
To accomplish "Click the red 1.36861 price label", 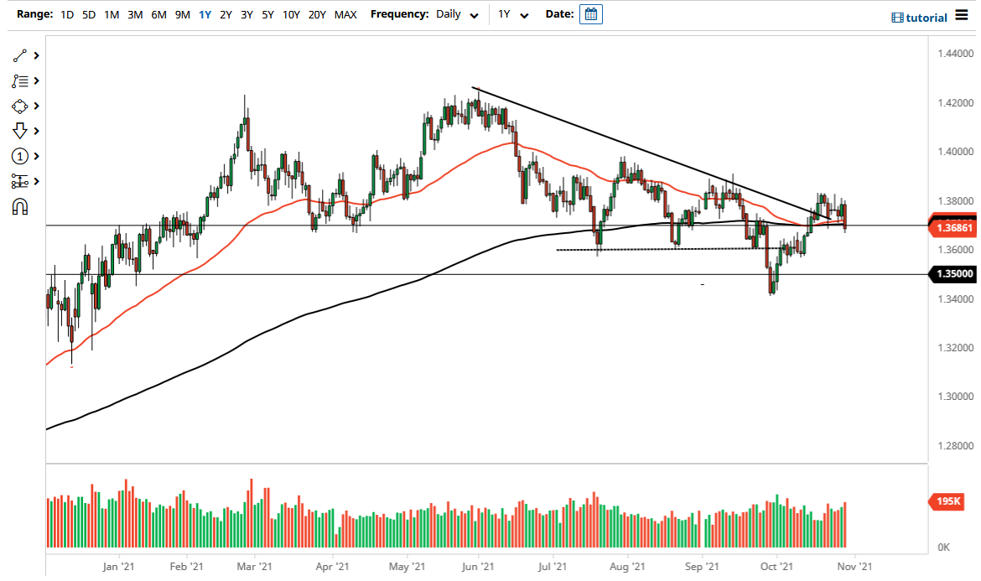I will coord(953,227).
